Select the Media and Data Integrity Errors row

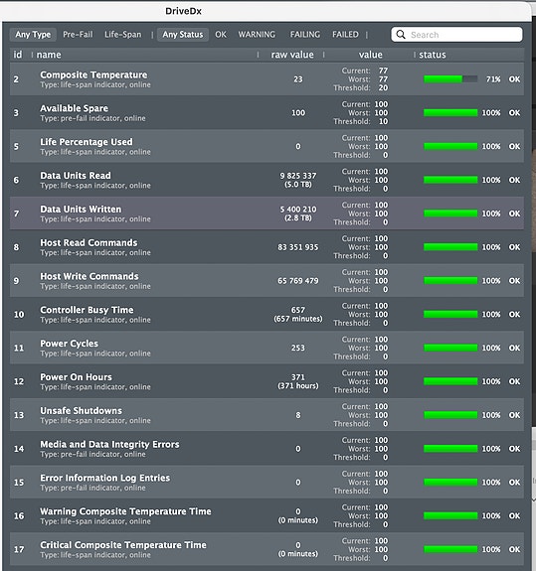point(267,448)
